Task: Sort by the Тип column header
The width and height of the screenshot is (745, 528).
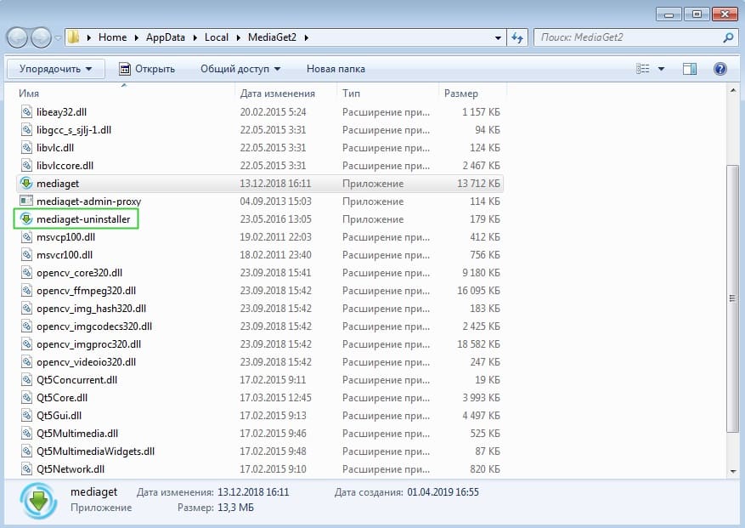Action: [351, 94]
